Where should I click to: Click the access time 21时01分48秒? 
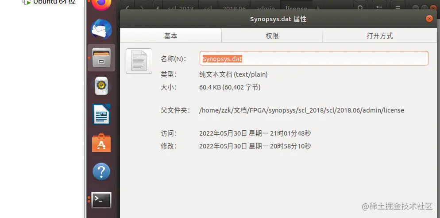point(255,133)
